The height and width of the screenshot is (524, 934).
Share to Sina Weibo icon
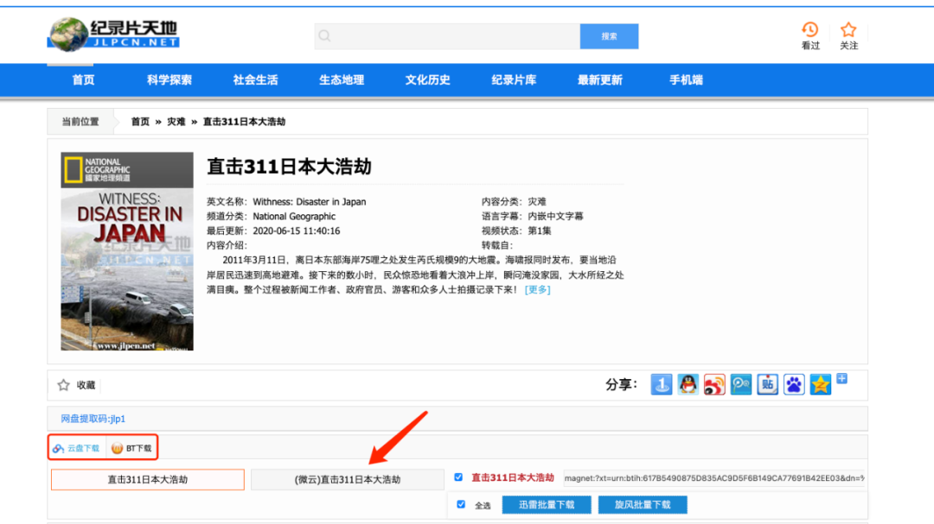pos(714,384)
